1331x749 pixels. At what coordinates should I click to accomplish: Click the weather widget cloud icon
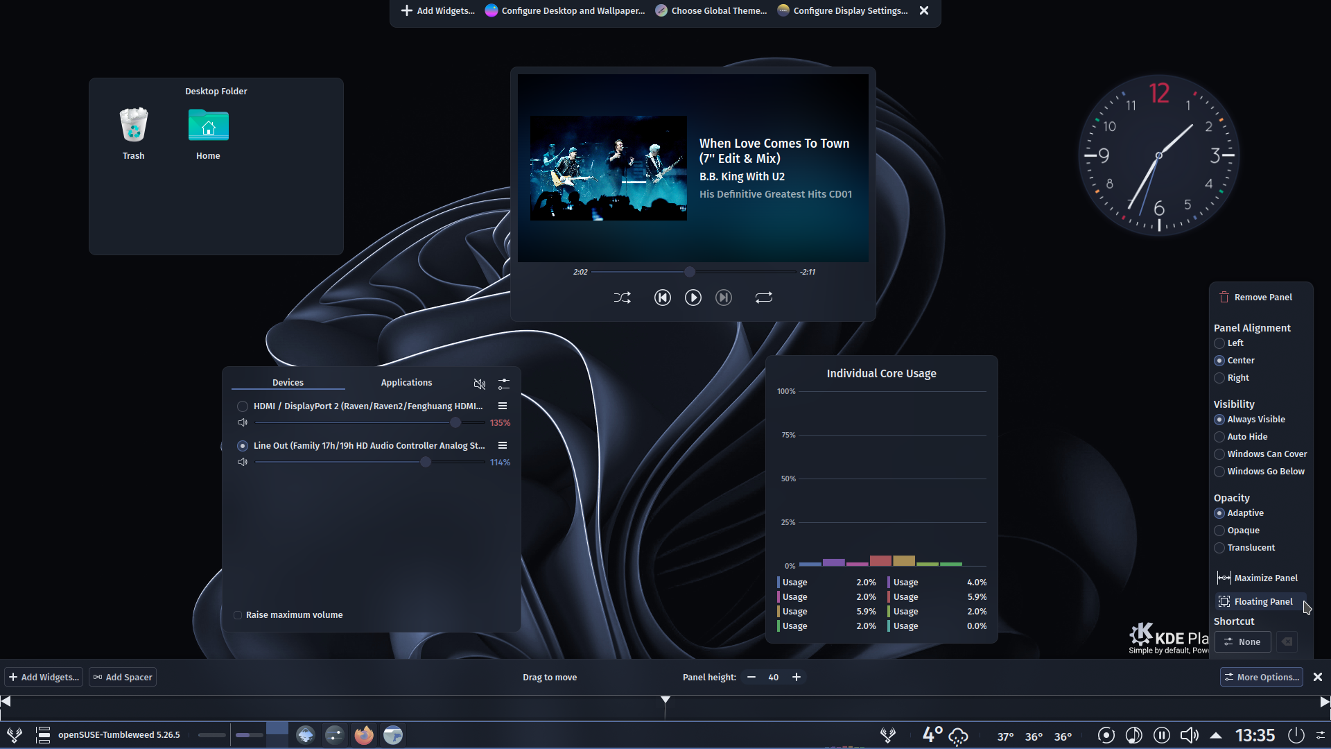958,736
